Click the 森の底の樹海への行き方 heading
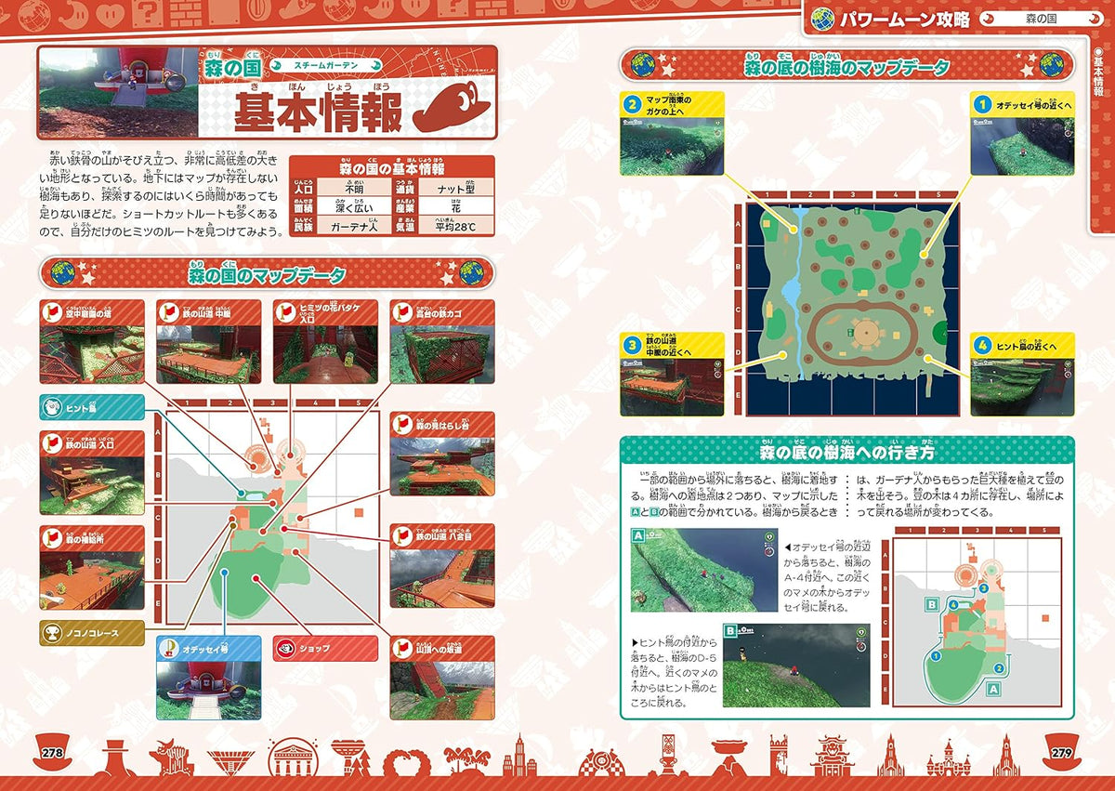This screenshot has height=791, width=1115. pyautogui.click(x=846, y=453)
